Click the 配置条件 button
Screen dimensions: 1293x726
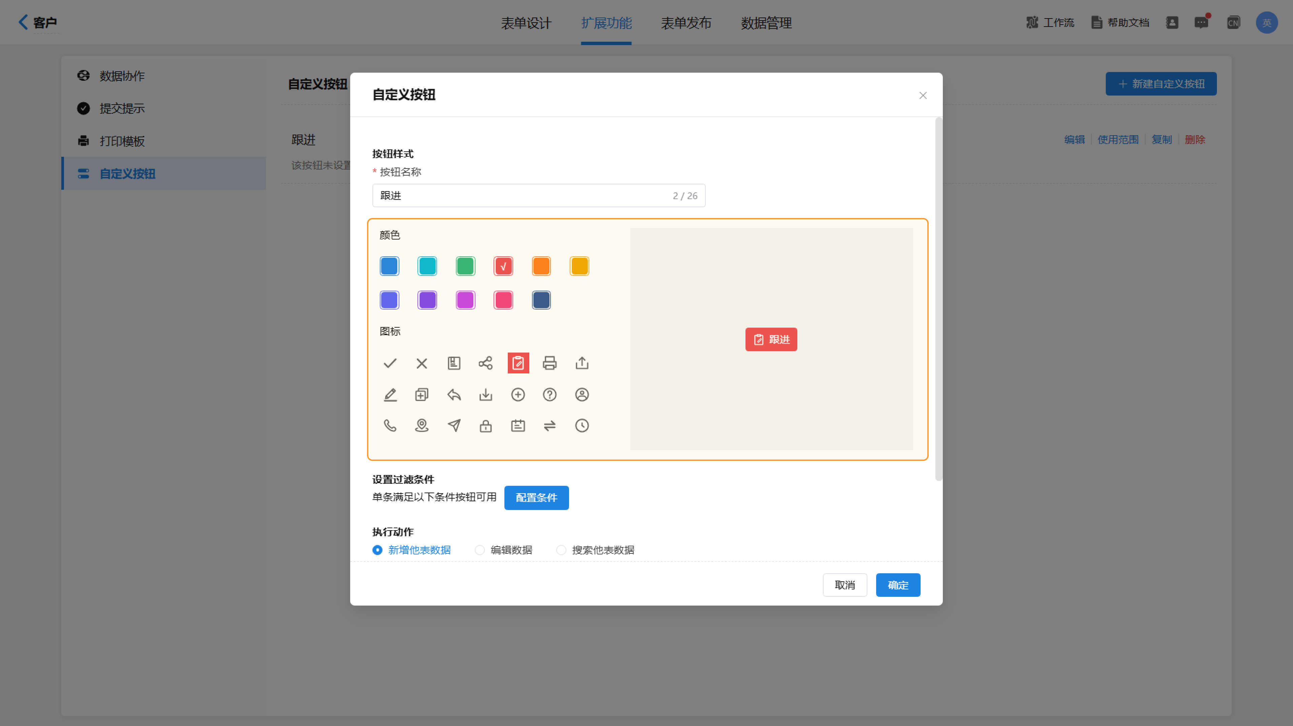tap(536, 497)
